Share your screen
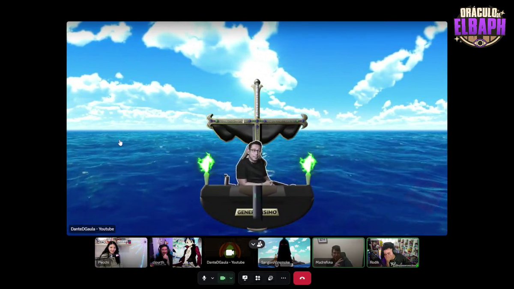The image size is (514, 289). [245, 278]
